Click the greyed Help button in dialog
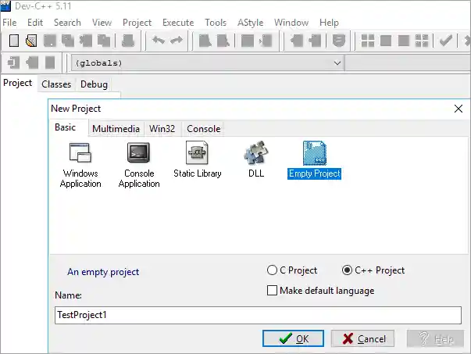The height and width of the screenshot is (354, 471). click(x=436, y=338)
